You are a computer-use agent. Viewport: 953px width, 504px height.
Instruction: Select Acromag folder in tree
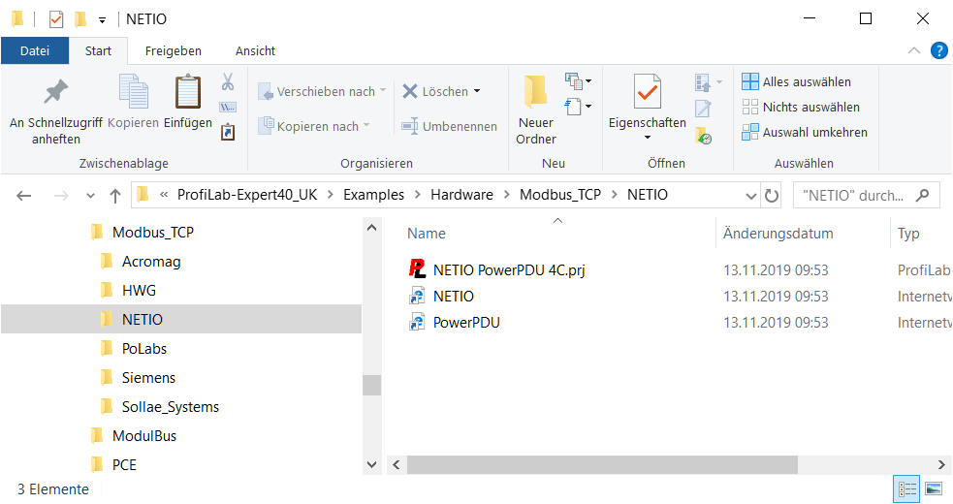click(151, 262)
